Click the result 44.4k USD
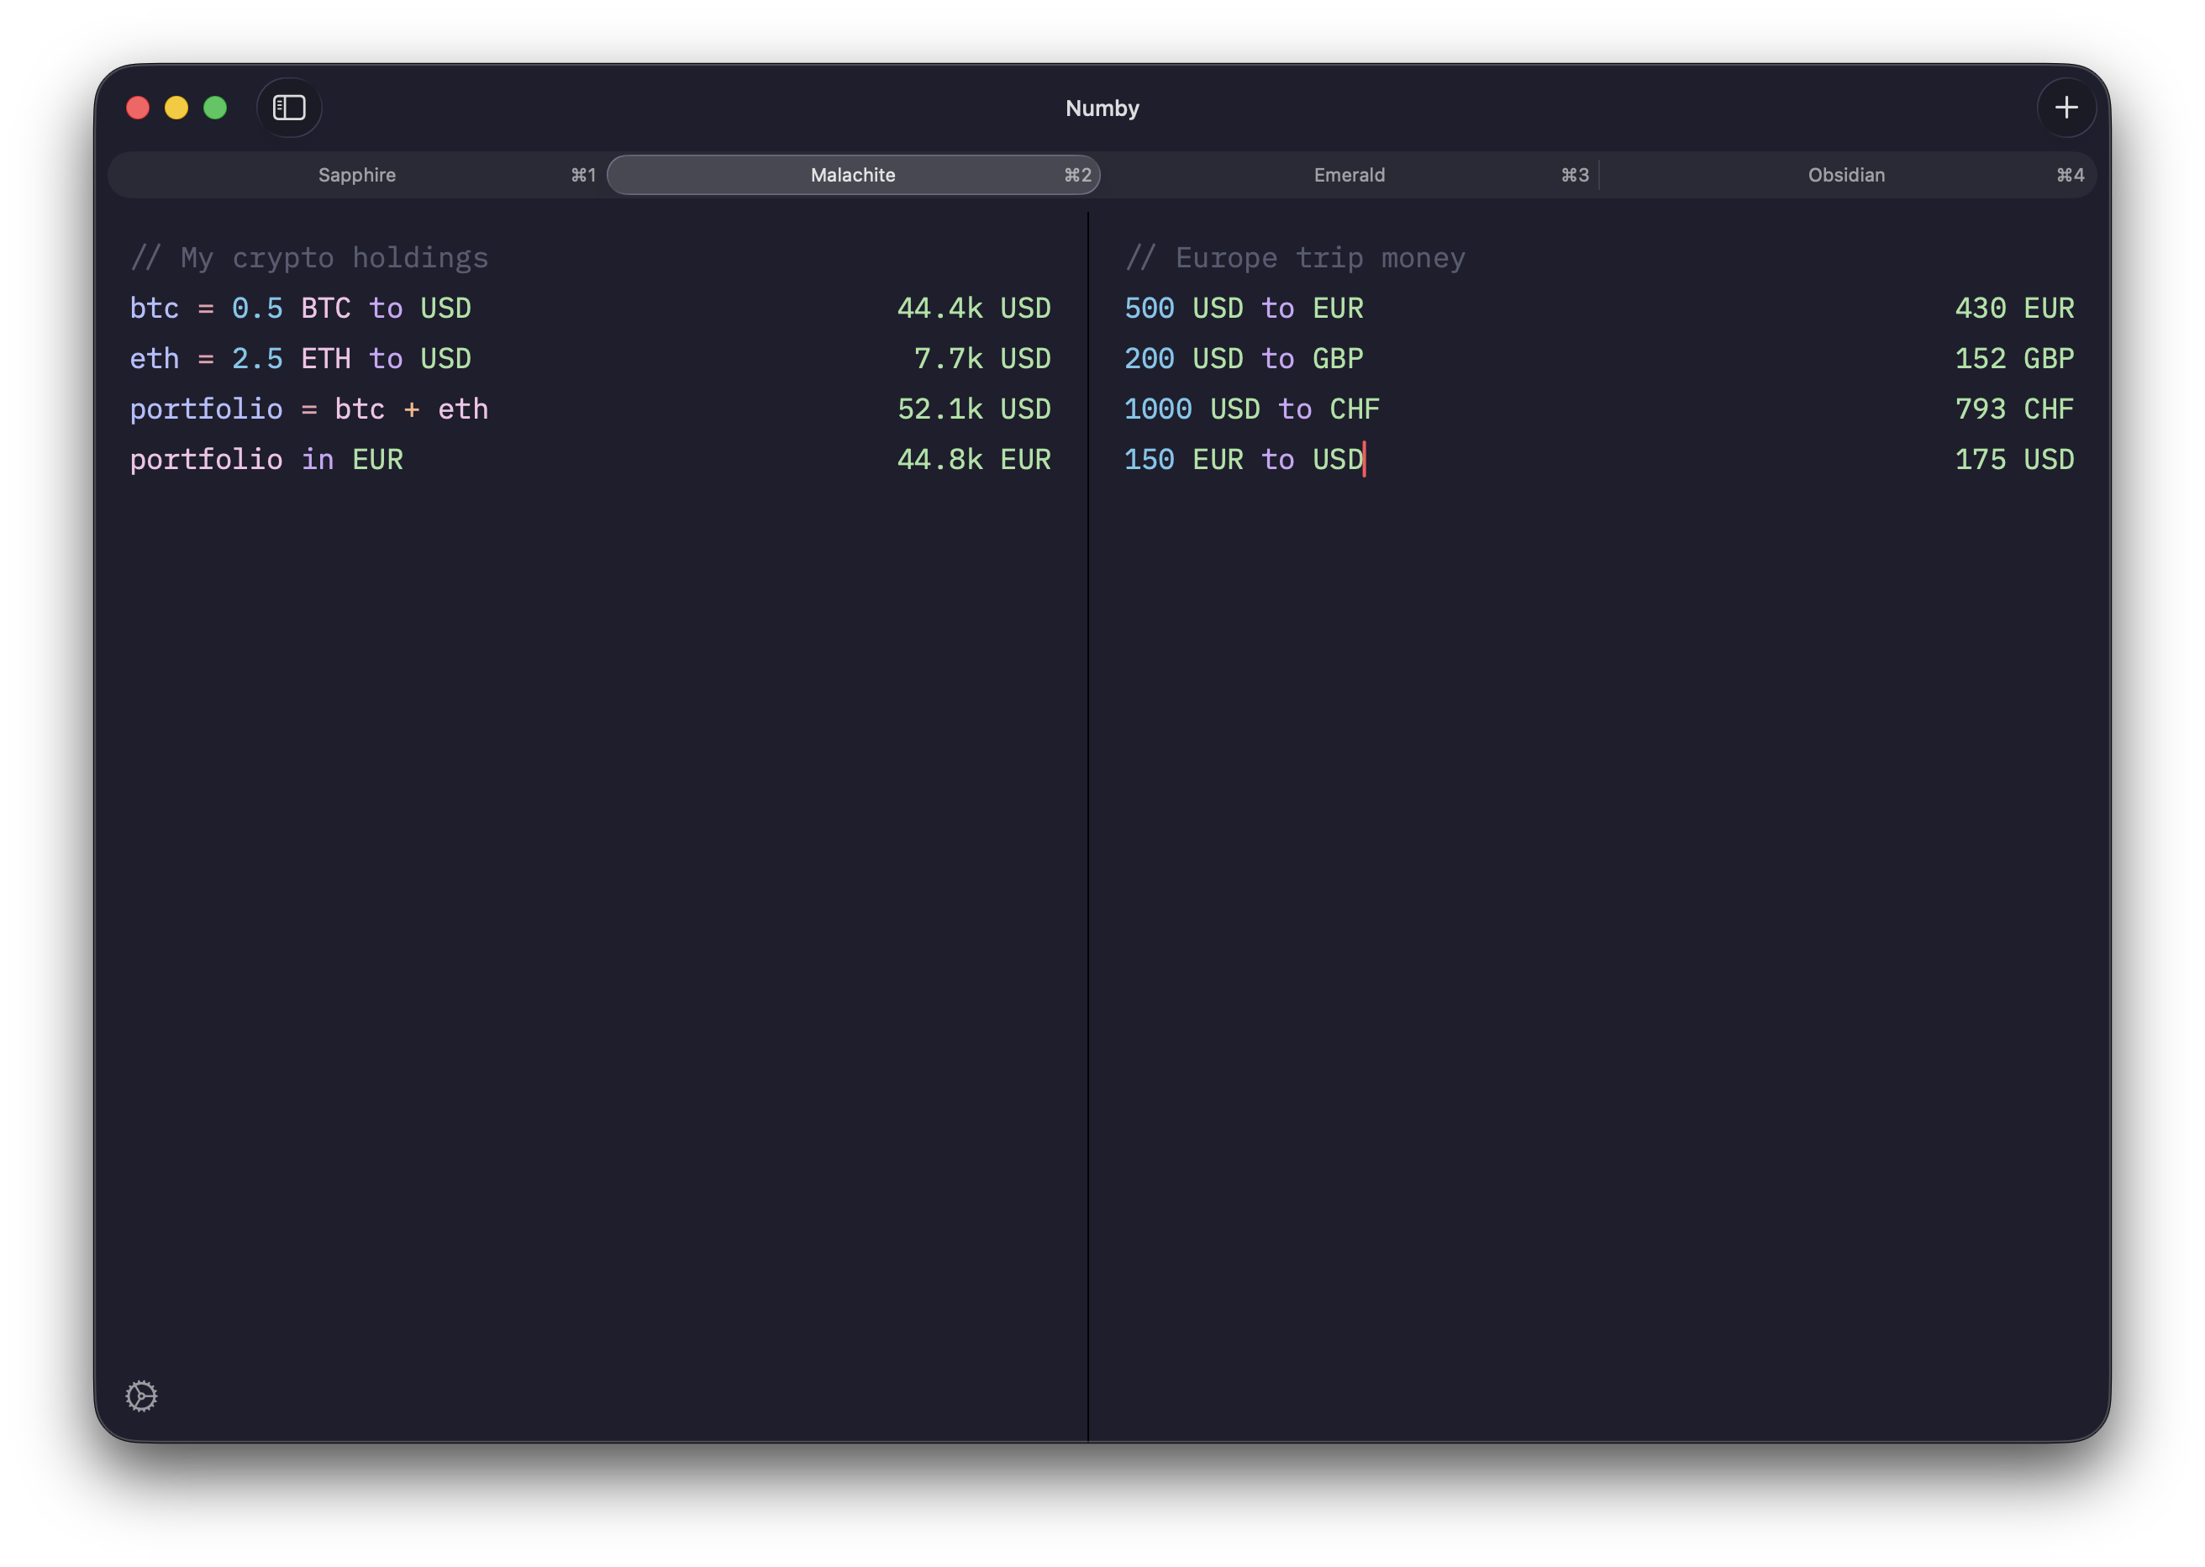The height and width of the screenshot is (1567, 2205). pos(973,307)
